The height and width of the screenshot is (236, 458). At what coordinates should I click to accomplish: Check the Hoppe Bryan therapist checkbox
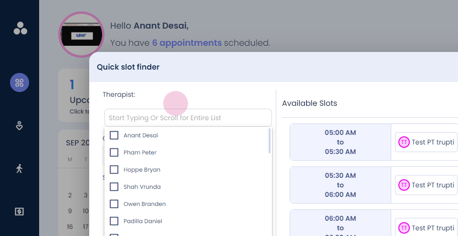click(x=114, y=170)
